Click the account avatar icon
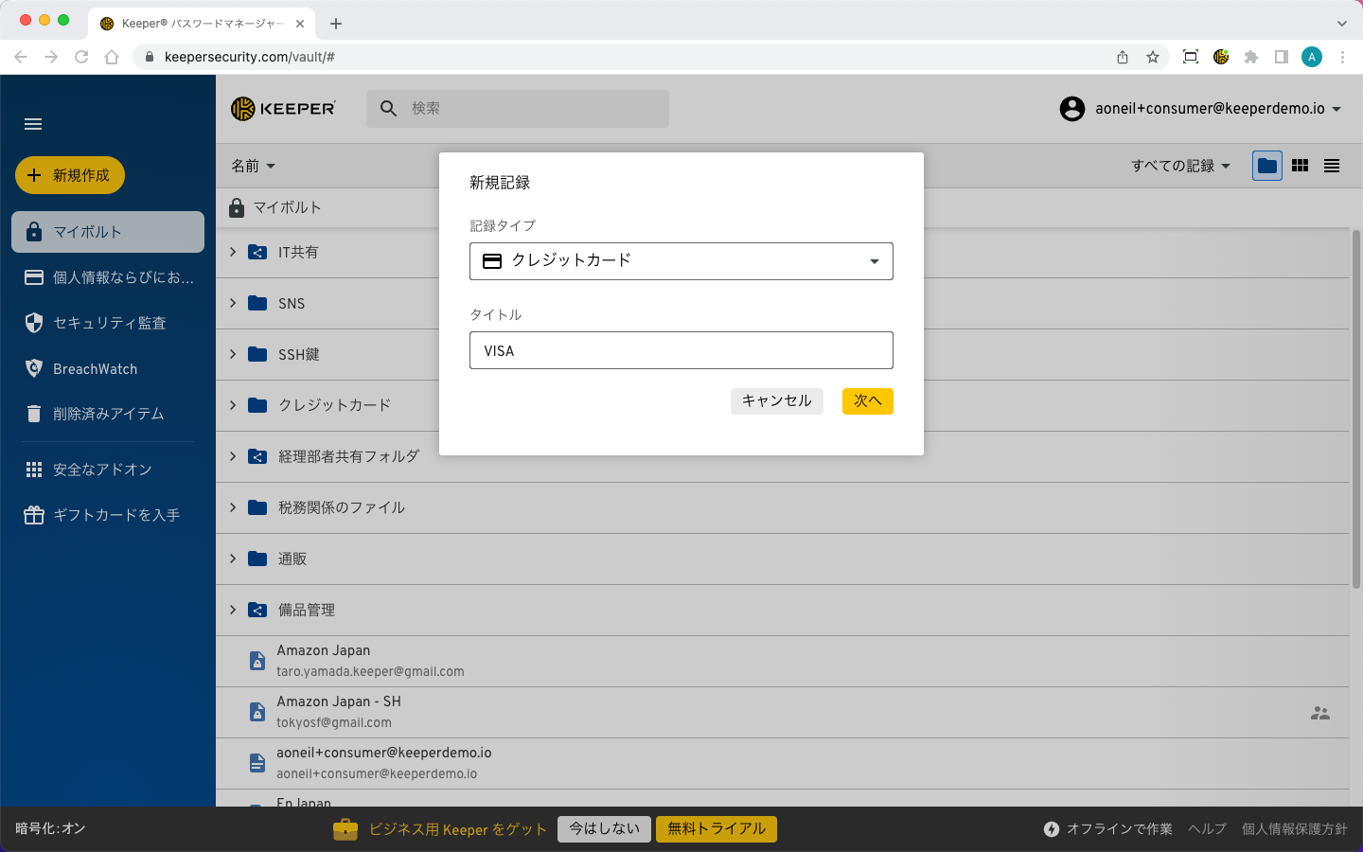1363x852 pixels. 1071,109
